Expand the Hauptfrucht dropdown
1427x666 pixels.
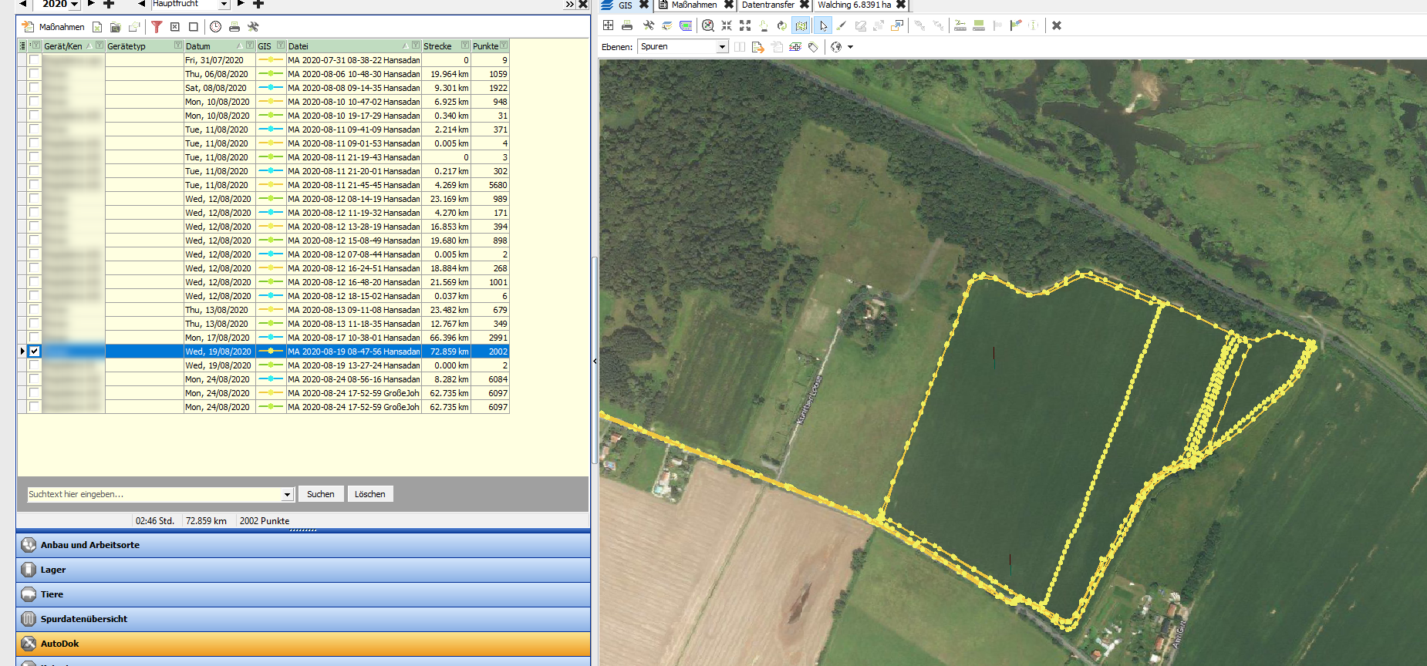(224, 5)
